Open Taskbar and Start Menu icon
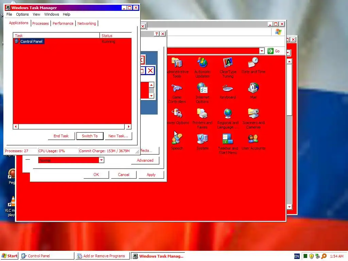 coord(228,144)
